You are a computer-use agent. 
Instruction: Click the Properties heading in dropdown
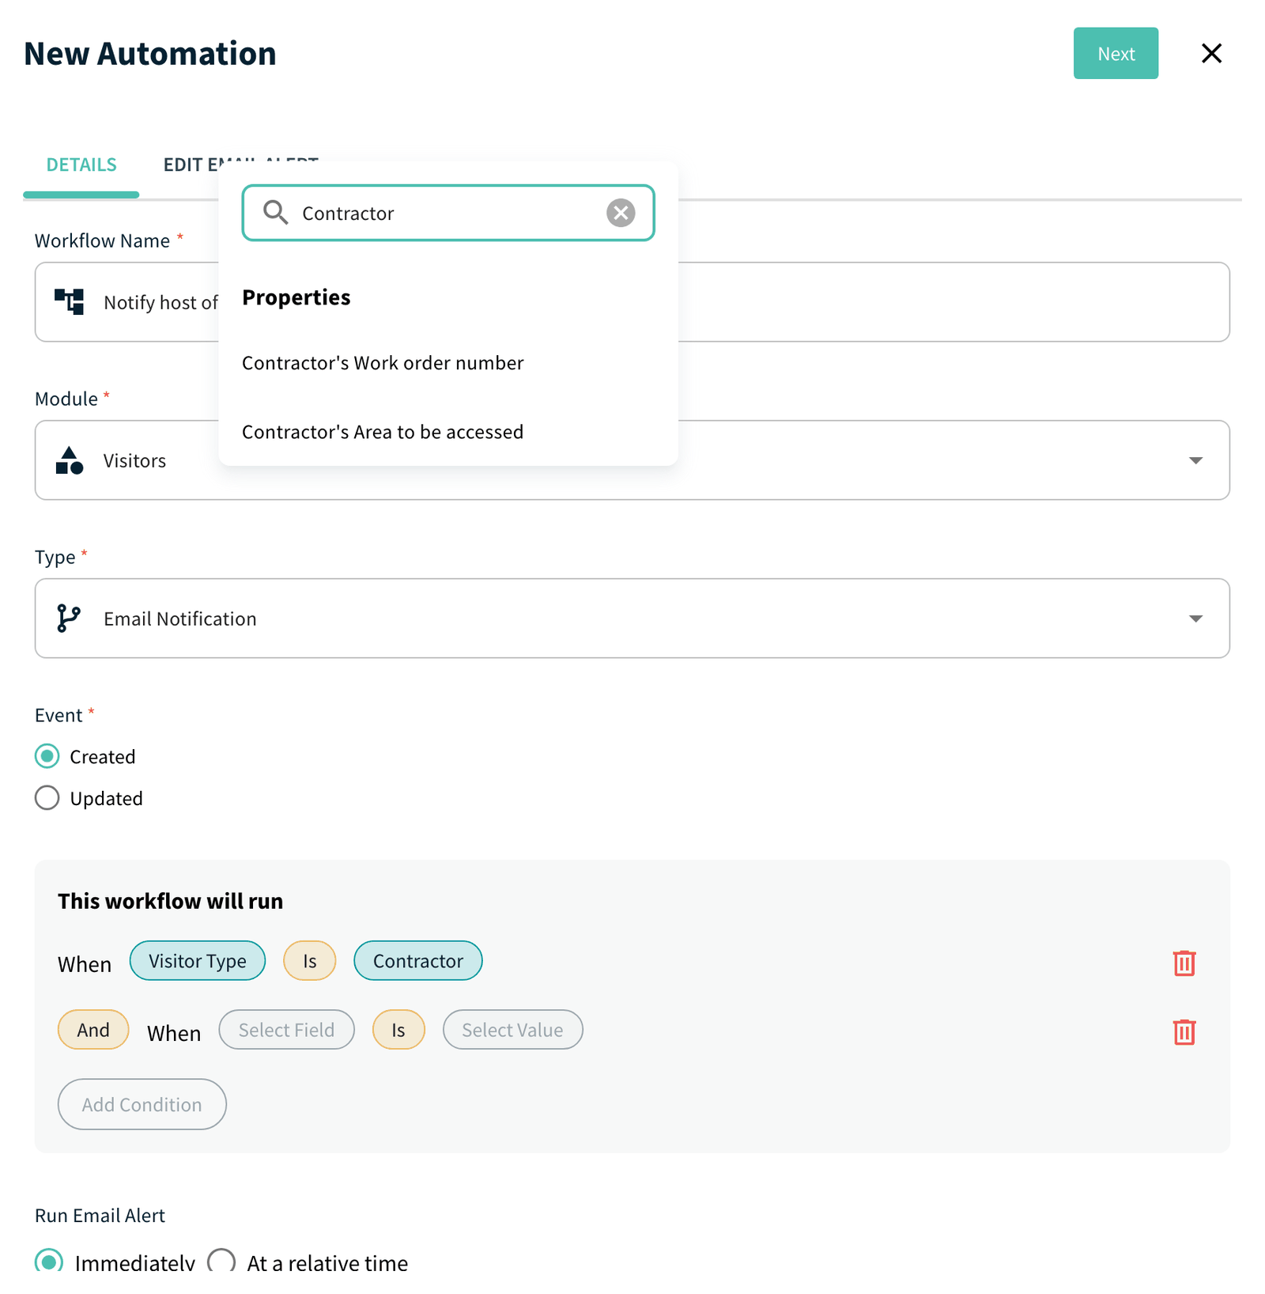coord(296,297)
